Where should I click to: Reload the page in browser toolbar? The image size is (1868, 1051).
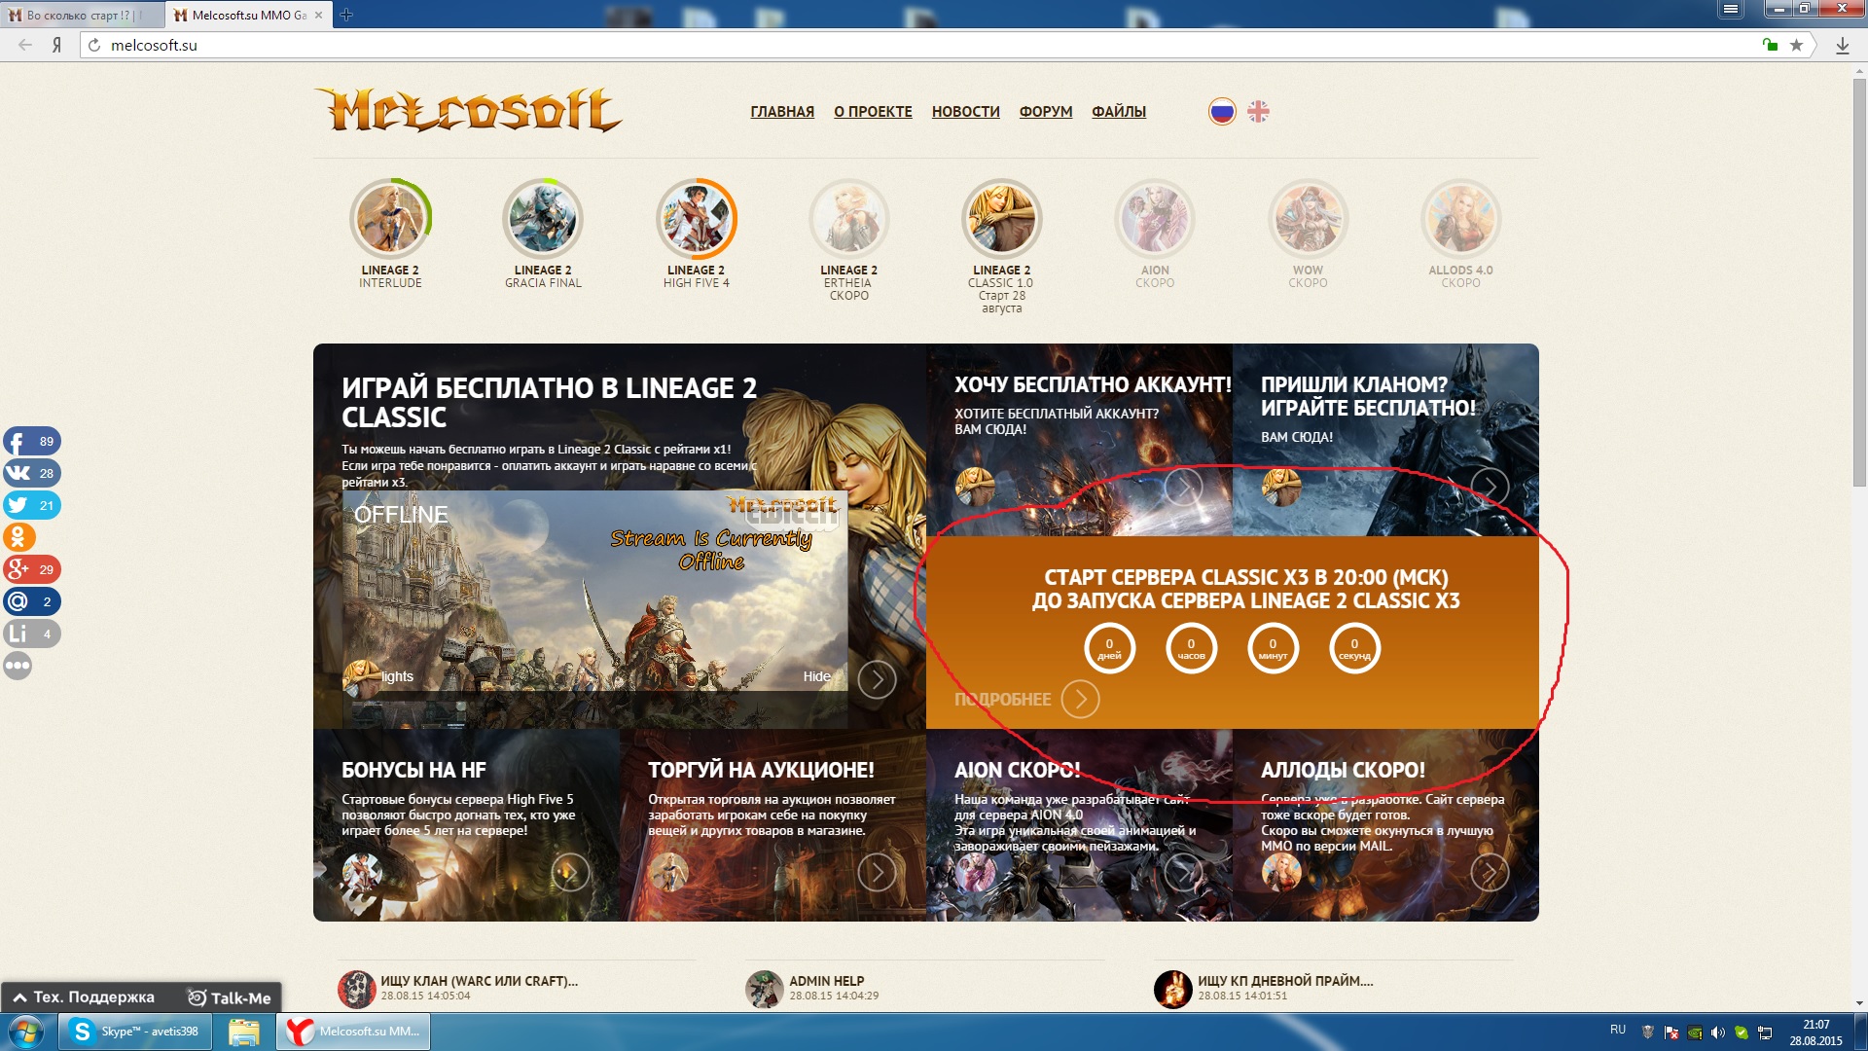pyautogui.click(x=93, y=45)
